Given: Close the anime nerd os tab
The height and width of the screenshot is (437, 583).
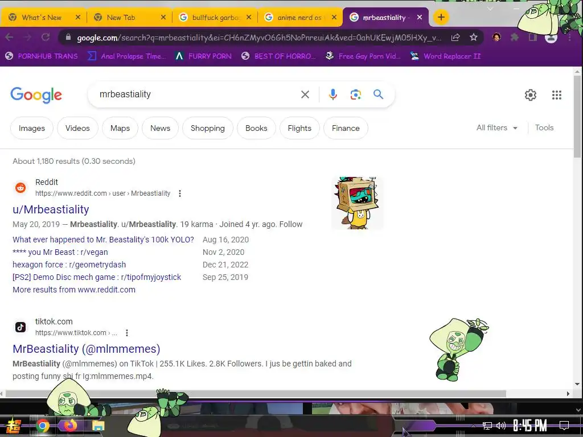Looking at the screenshot, I should pos(334,17).
